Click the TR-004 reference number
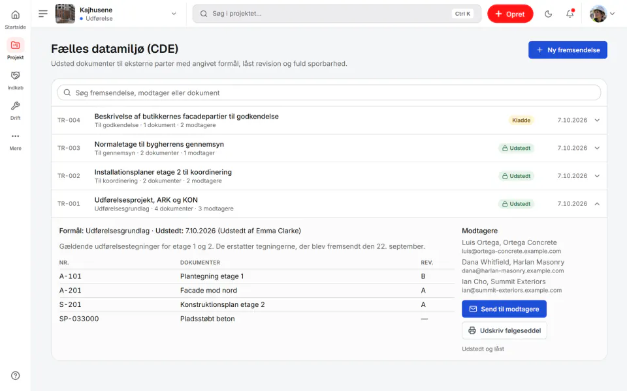 pos(69,120)
